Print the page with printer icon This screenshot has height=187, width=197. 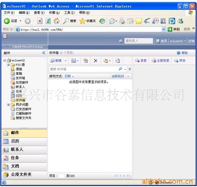(x=122, y=21)
